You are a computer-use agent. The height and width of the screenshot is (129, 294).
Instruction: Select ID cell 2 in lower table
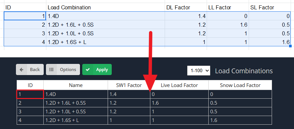click(30, 103)
